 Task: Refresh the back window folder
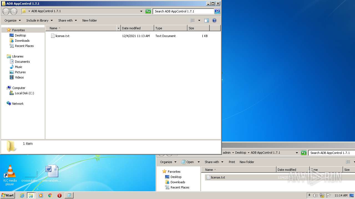(x=304, y=153)
